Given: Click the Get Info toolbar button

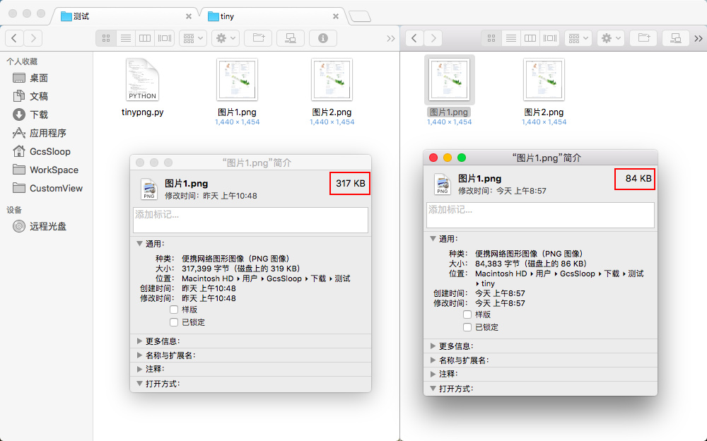Looking at the screenshot, I should (x=323, y=38).
